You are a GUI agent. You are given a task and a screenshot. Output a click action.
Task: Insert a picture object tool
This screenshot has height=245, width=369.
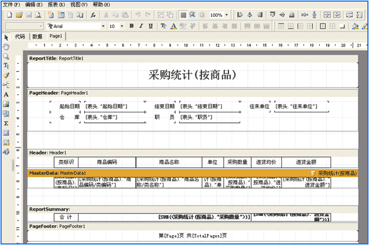[x=6, y=104]
